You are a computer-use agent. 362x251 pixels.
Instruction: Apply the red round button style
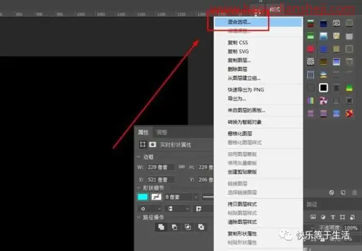[x=311, y=49]
